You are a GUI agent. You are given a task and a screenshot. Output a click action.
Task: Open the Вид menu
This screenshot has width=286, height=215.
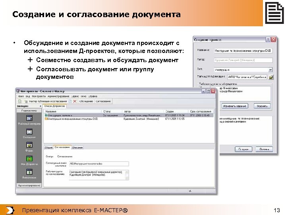28,96
